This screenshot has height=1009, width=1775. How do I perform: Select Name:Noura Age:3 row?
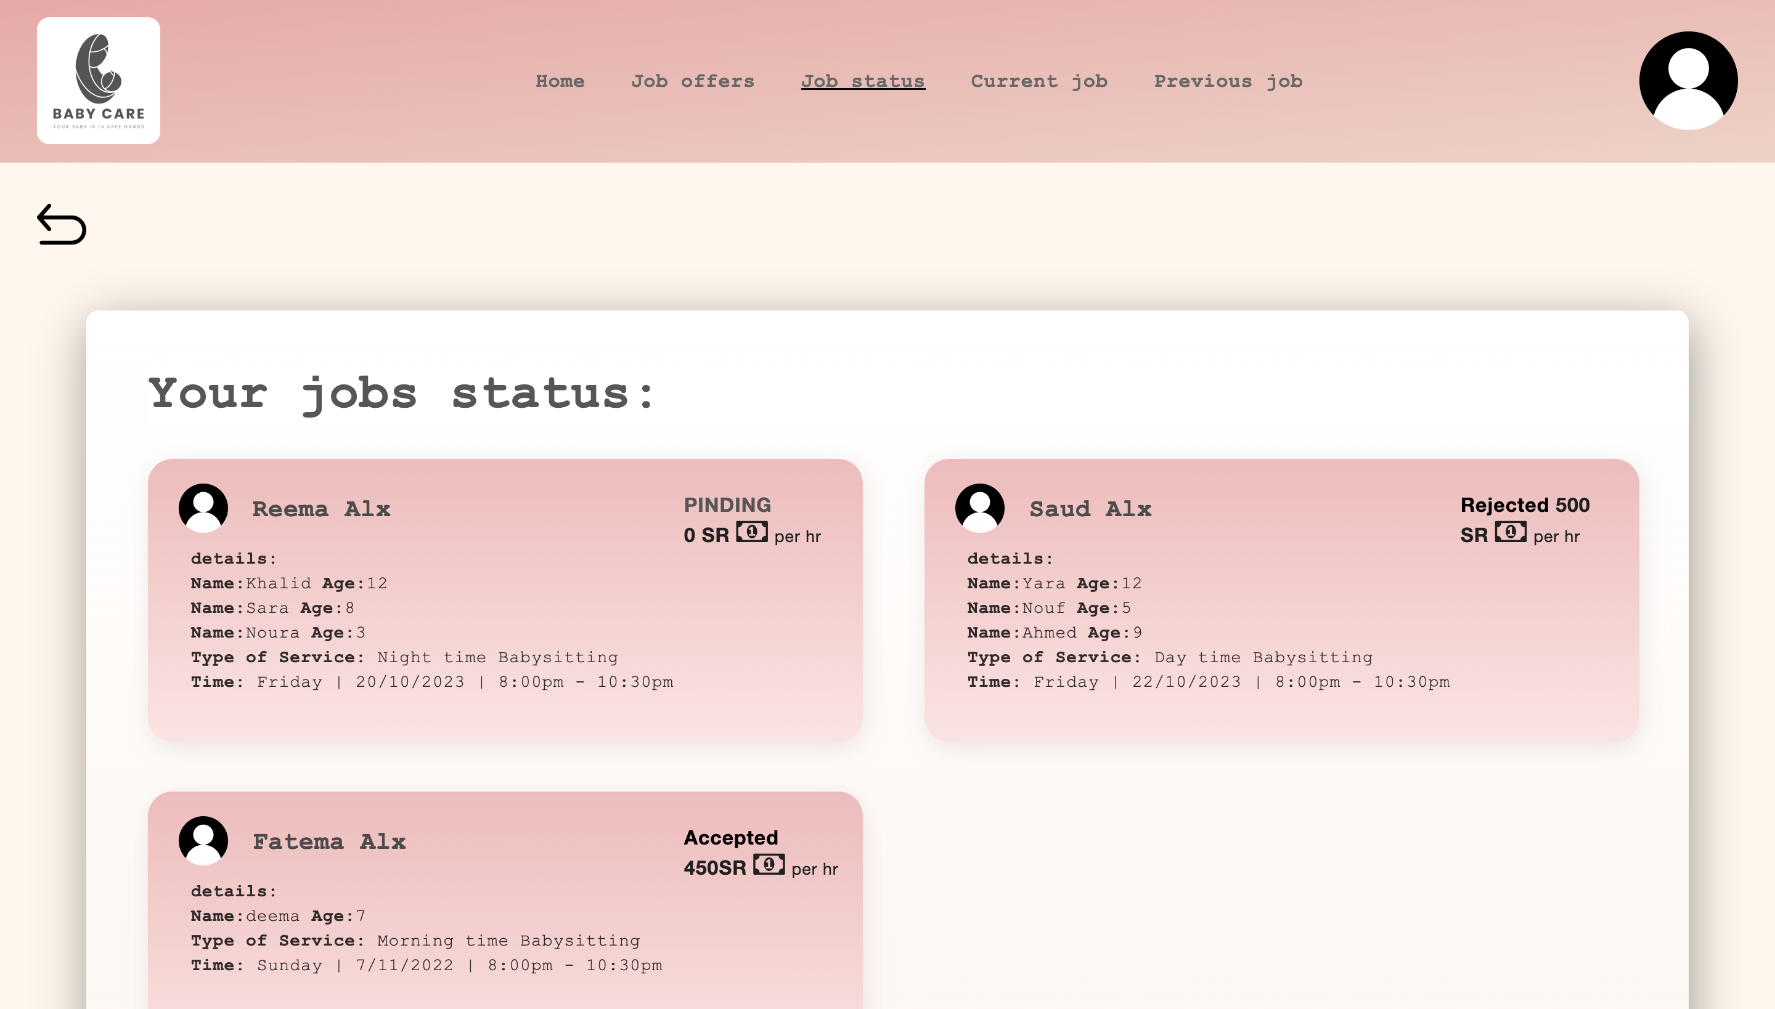pyautogui.click(x=278, y=633)
